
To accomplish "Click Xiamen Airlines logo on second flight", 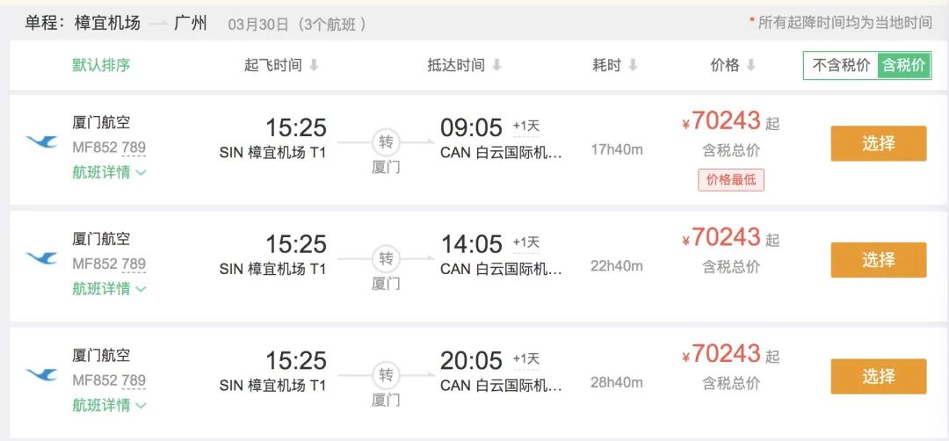I will (41, 258).
